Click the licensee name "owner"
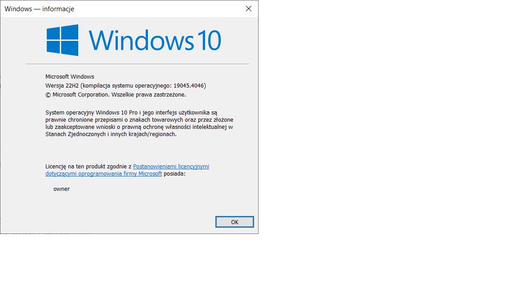This screenshot has width=518, height=291. click(x=62, y=189)
